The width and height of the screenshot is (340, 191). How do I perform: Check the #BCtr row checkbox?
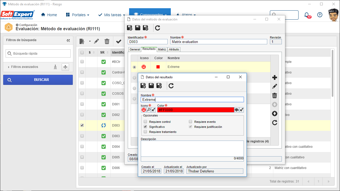coord(82,62)
